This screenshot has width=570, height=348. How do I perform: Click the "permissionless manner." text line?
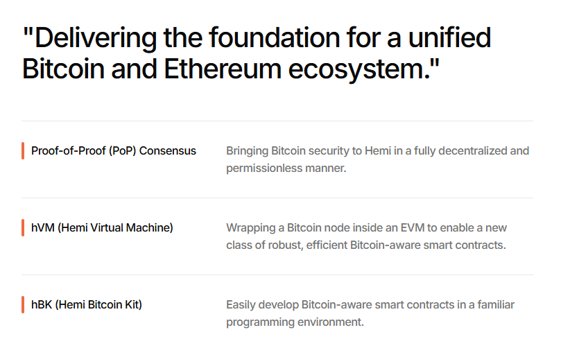(286, 168)
